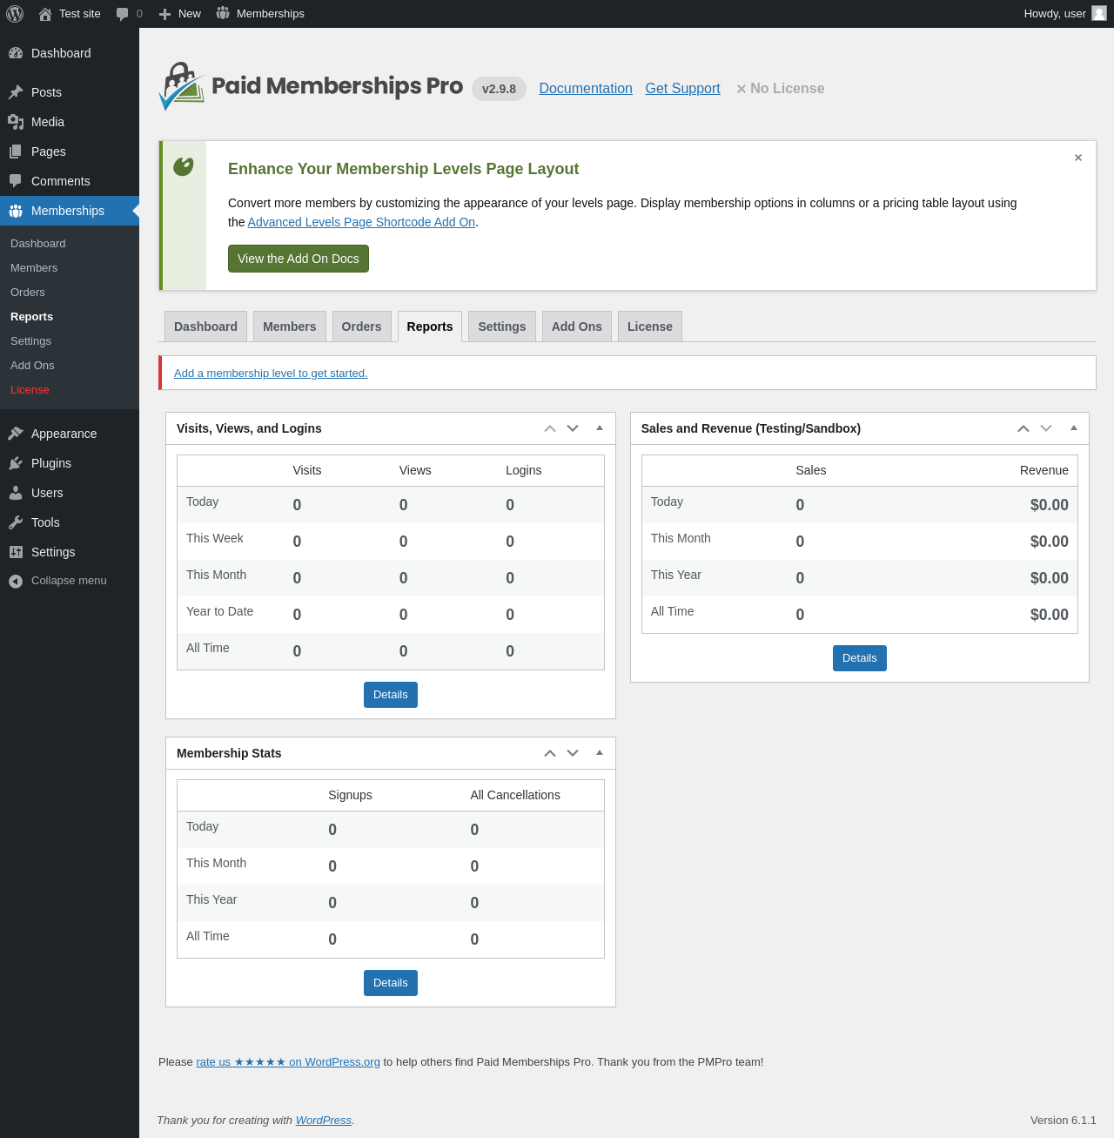Click the Collapse menu arrow icon

click(16, 582)
